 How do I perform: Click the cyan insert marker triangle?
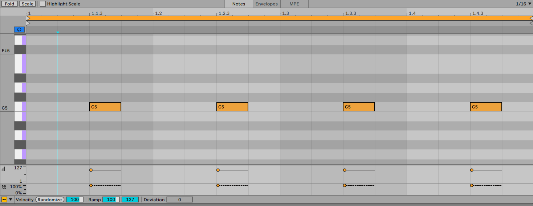(x=58, y=32)
